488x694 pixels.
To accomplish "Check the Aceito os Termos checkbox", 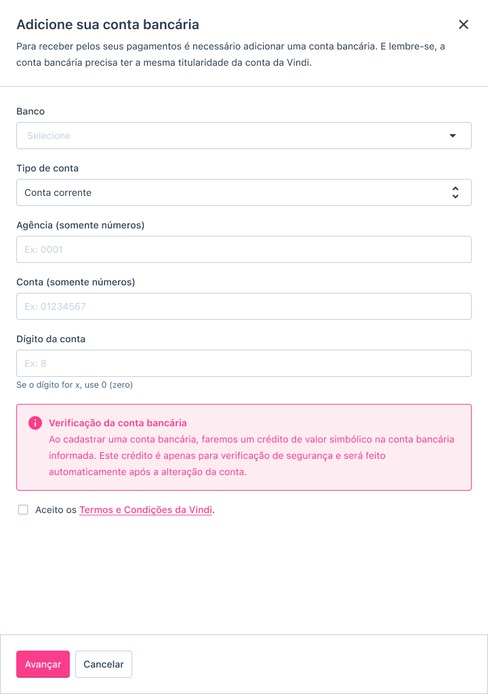I will pyautogui.click(x=23, y=510).
